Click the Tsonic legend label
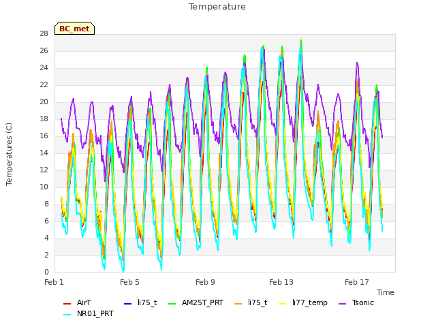Screen dimensions: 436x327 coord(363,302)
